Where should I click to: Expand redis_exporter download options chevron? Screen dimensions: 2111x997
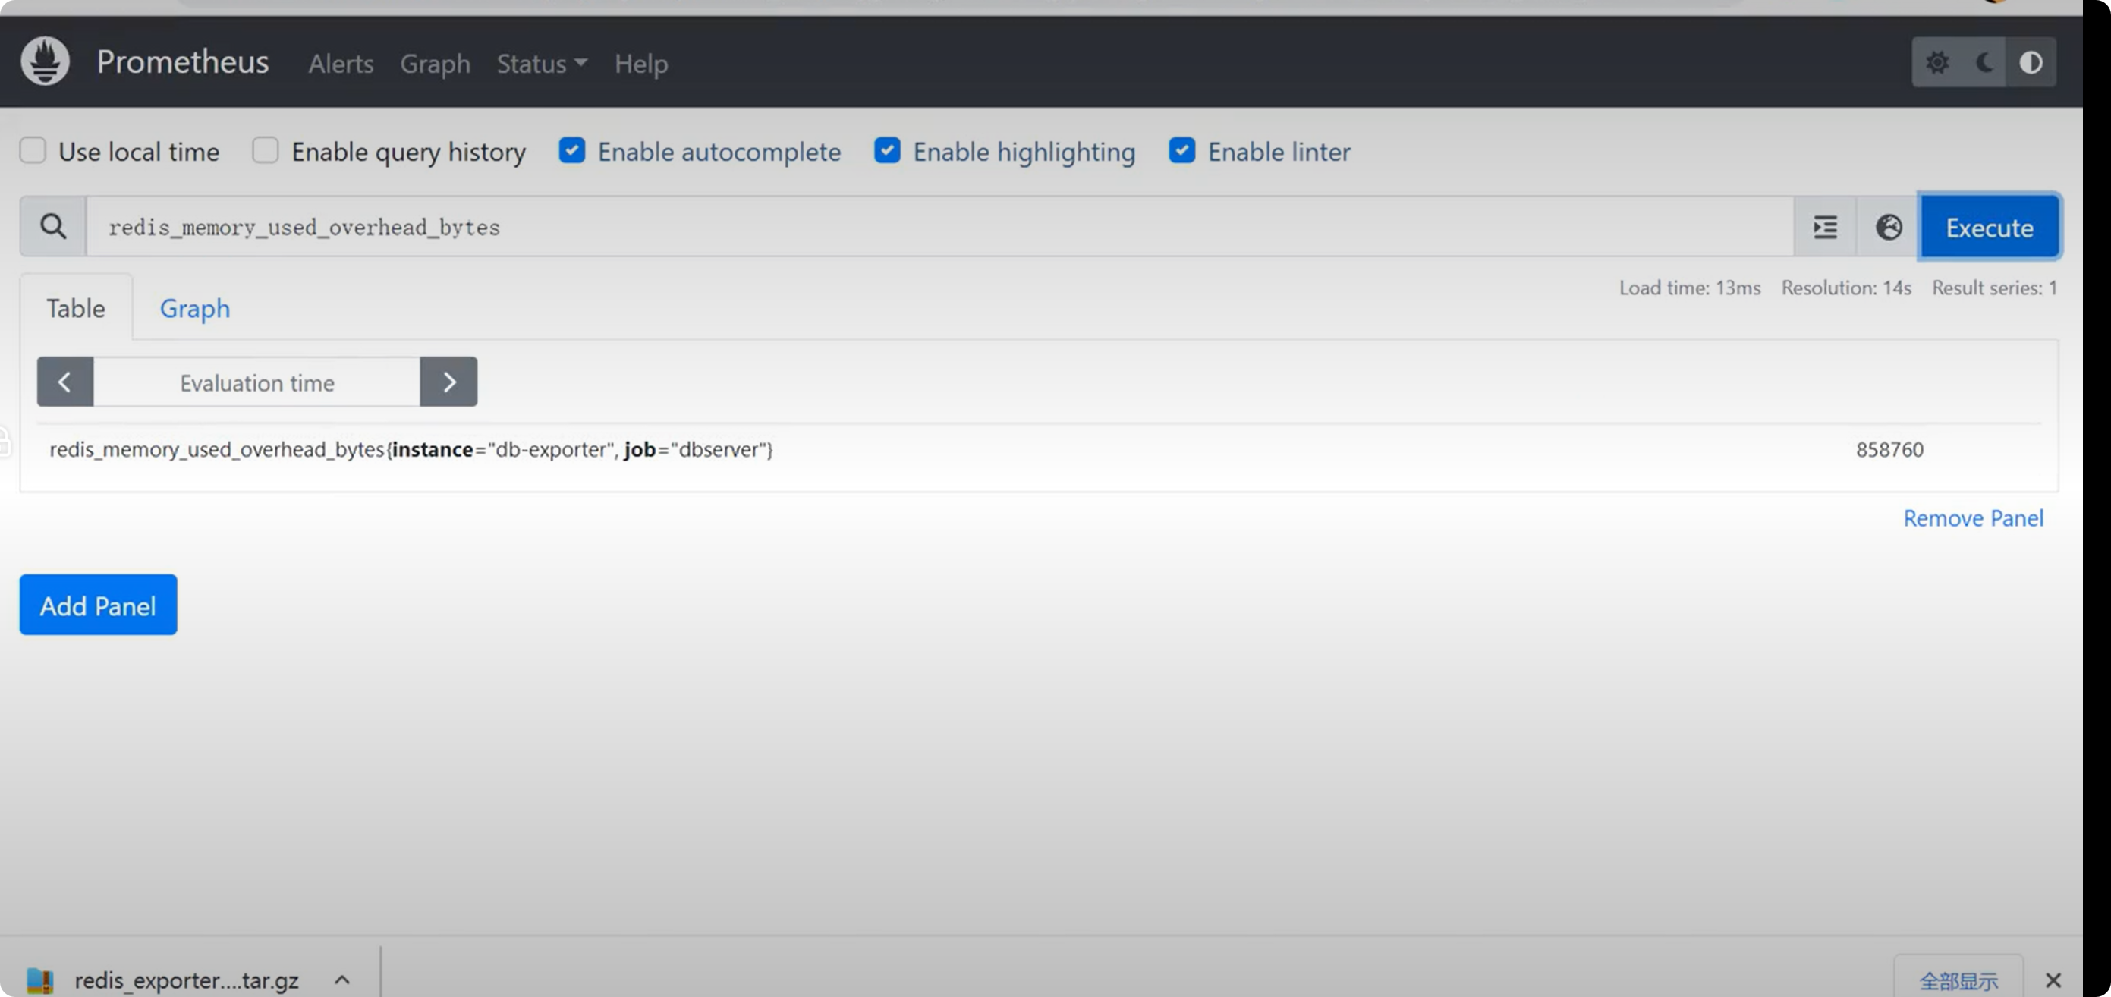pos(342,980)
